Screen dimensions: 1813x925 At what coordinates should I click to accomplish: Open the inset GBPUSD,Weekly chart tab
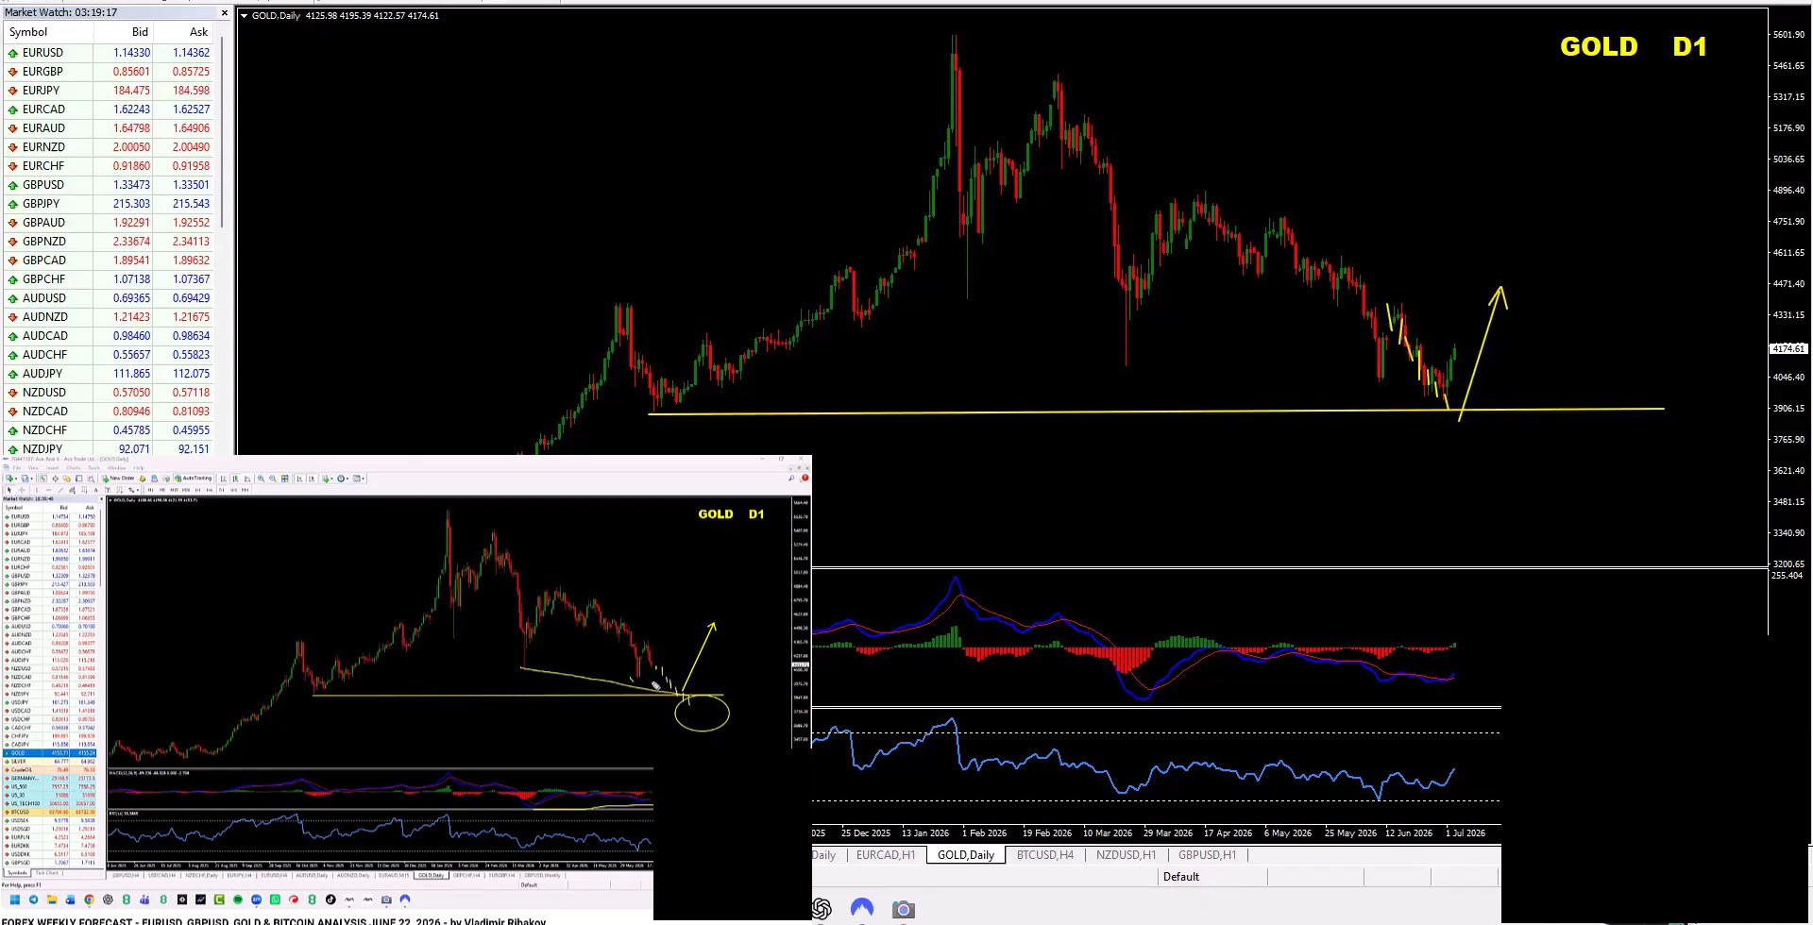542,875
